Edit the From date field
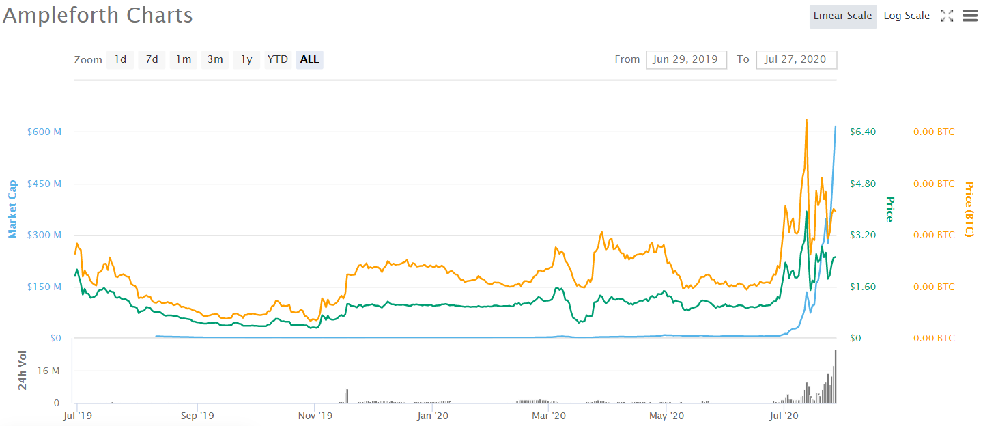 click(686, 59)
